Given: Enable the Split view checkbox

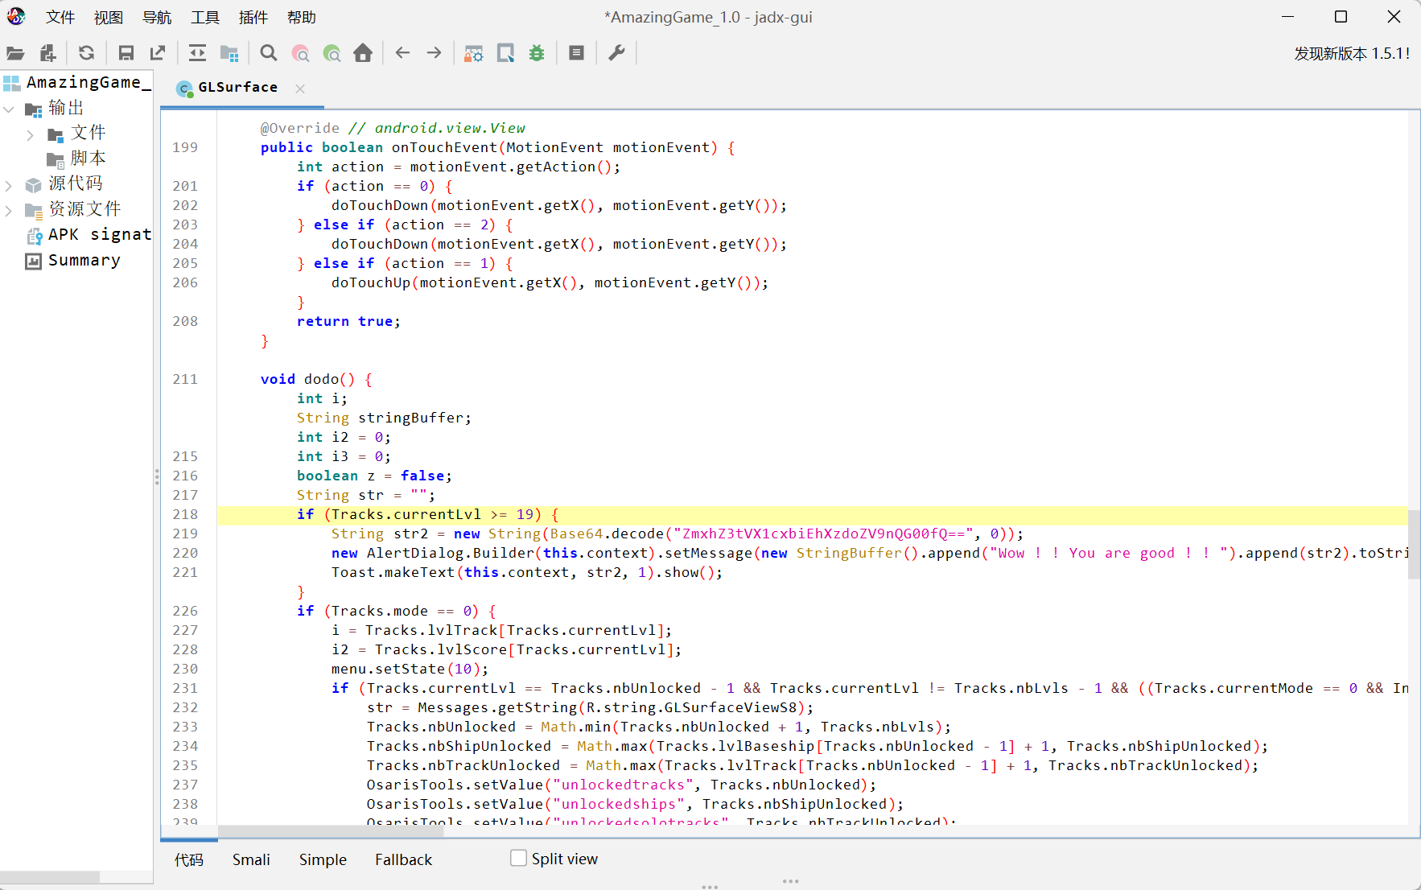Looking at the screenshot, I should [x=519, y=858].
